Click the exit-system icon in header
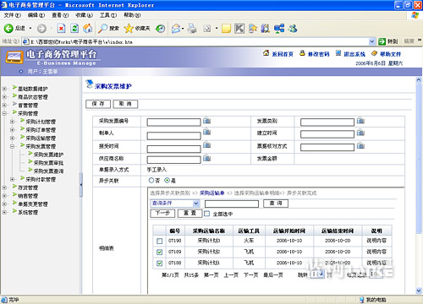This screenshot has height=304, width=423. 338,53
